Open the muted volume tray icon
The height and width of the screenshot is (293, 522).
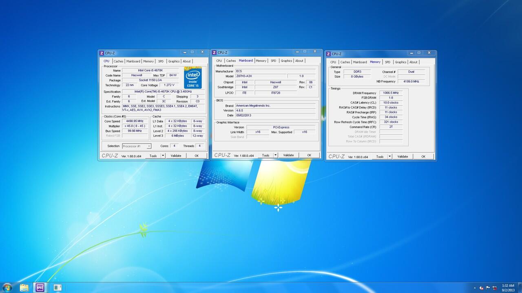tap(482, 288)
